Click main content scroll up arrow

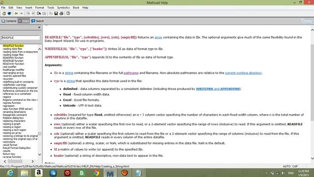[x=312, y=30]
